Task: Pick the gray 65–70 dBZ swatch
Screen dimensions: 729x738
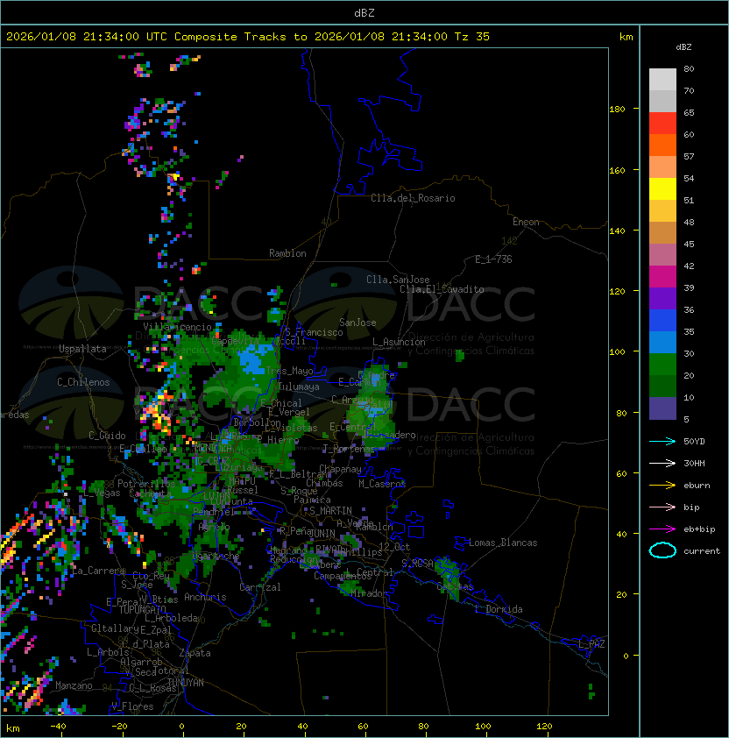Action: [662, 101]
